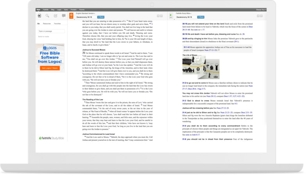305x175 pixels.
Task: Follow the (29:1) cross-reference link
Action: click(x=236, y=41)
